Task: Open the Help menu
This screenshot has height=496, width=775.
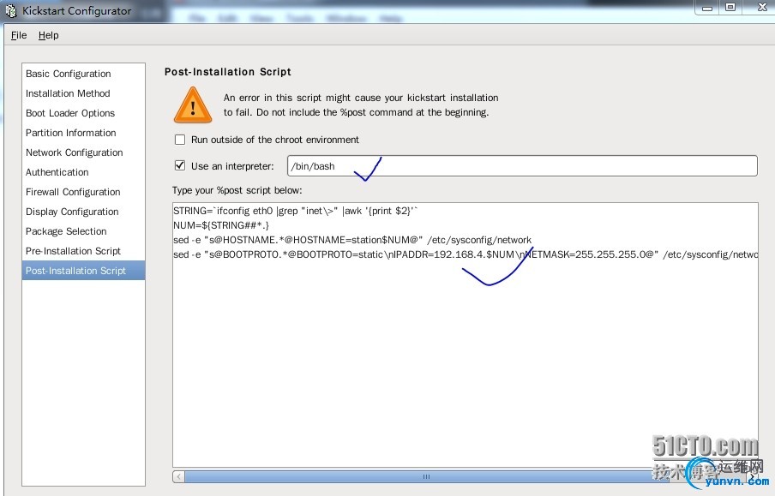Action: [x=48, y=35]
